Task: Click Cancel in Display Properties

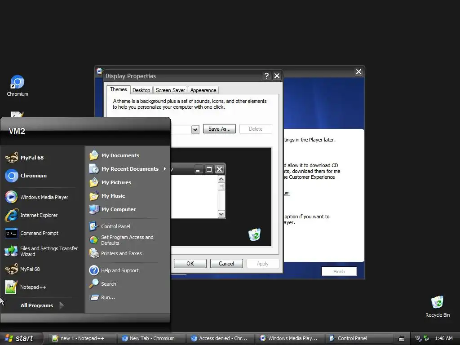Action: click(226, 263)
